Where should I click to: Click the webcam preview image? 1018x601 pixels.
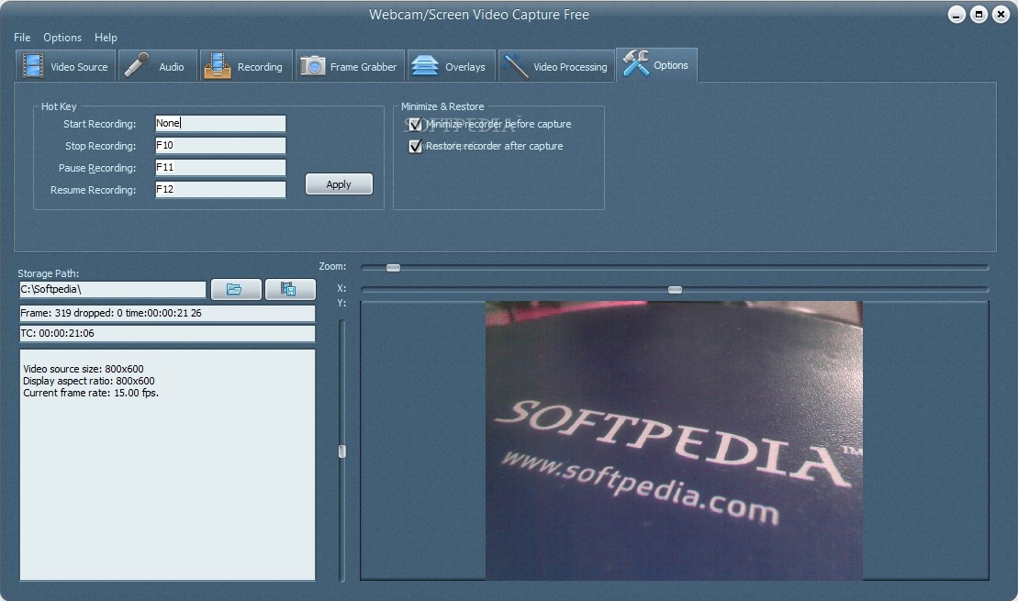pyautogui.click(x=674, y=440)
